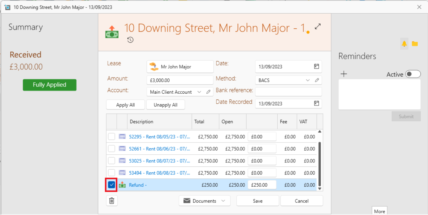This screenshot has width=428, height=215.
Task: Click the Lease field Mr John Major
Action: (x=180, y=67)
